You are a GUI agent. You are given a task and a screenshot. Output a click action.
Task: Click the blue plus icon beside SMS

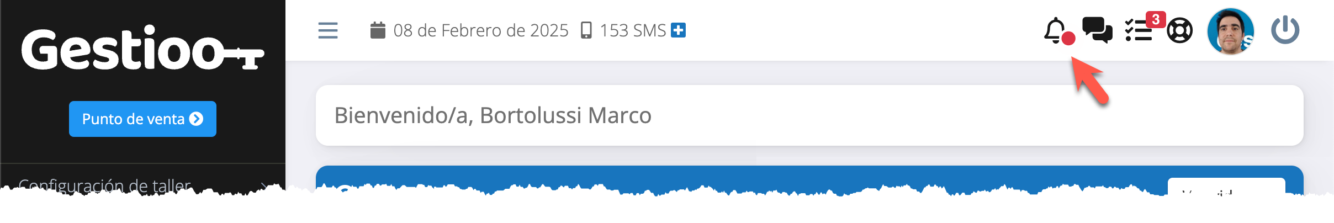coord(678,30)
